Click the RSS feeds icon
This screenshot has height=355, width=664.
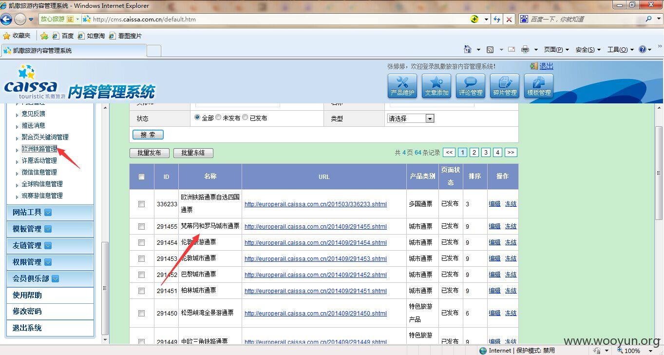(x=490, y=49)
